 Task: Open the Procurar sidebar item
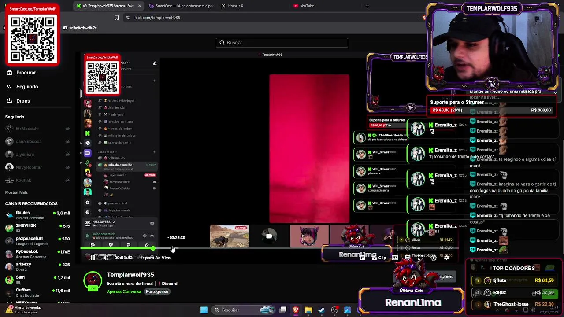(x=26, y=73)
